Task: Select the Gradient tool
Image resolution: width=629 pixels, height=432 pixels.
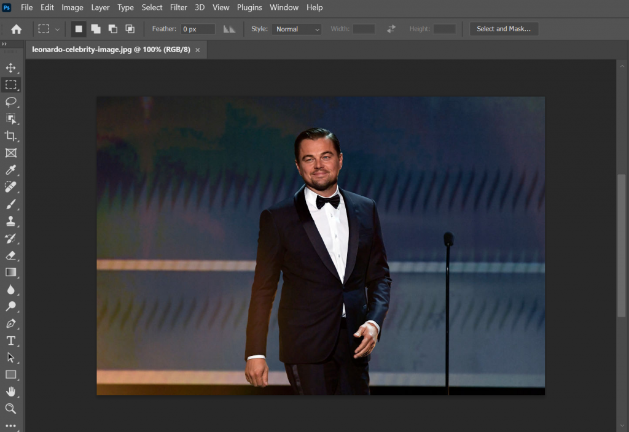Action: [11, 273]
